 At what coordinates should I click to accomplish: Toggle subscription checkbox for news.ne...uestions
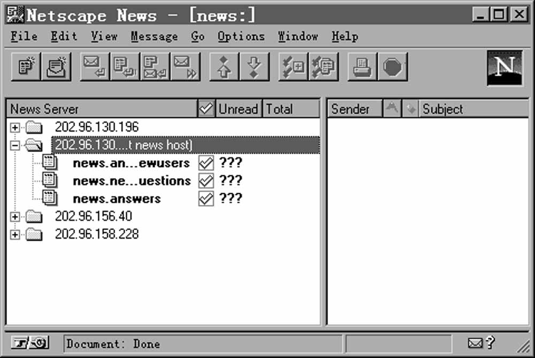206,180
